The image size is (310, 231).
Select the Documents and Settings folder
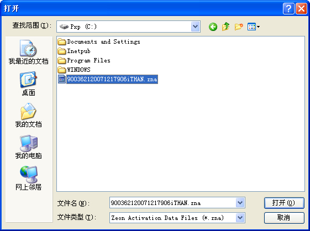[99, 42]
